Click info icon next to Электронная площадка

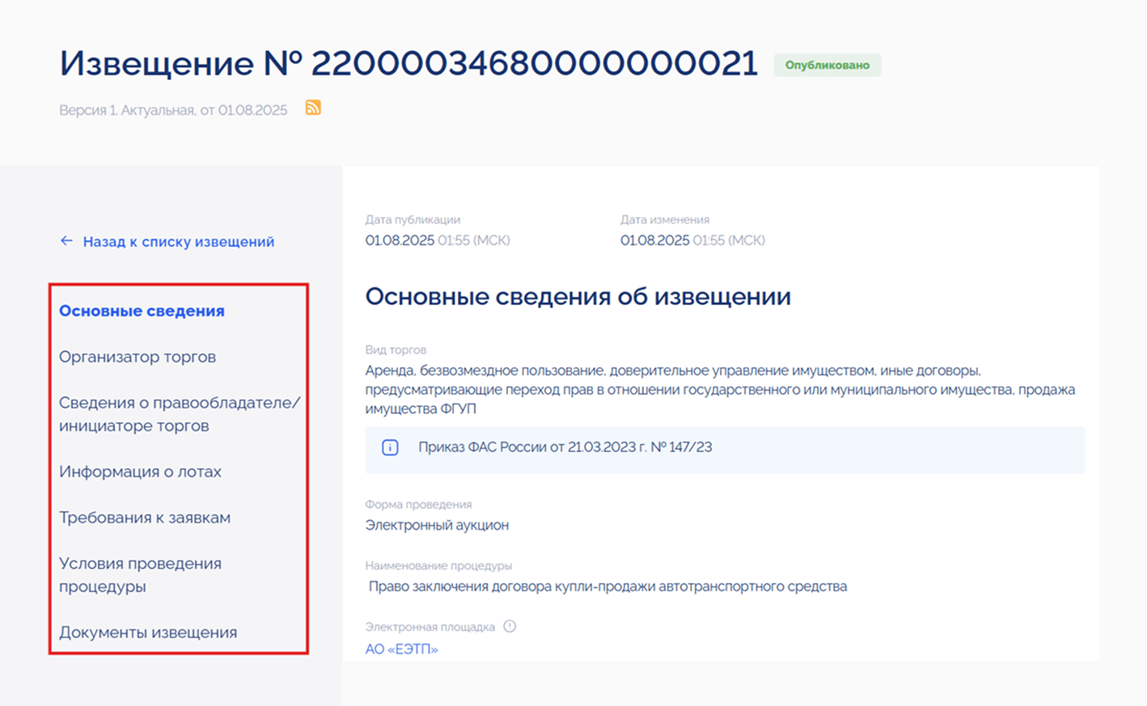510,626
